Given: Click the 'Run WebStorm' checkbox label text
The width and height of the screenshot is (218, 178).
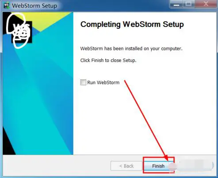Looking at the screenshot, I should pyautogui.click(x=103, y=82).
